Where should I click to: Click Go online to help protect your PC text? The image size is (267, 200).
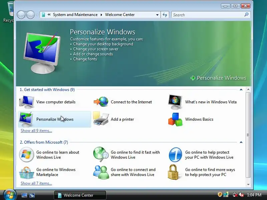[x=209, y=155]
